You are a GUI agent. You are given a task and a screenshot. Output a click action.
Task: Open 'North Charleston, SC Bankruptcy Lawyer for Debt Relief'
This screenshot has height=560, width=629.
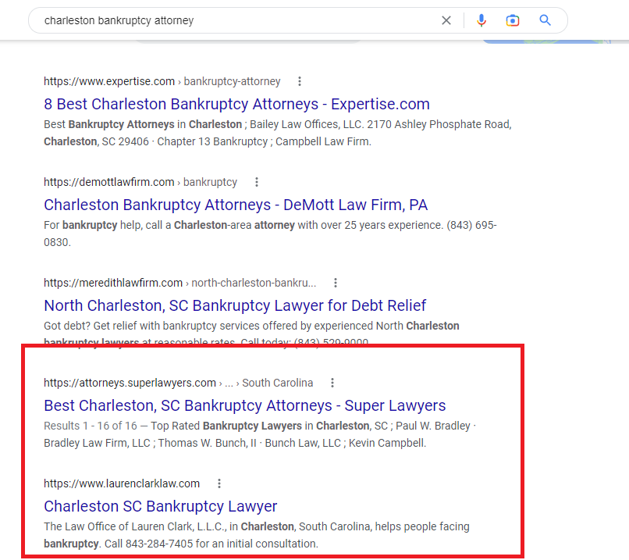(235, 305)
